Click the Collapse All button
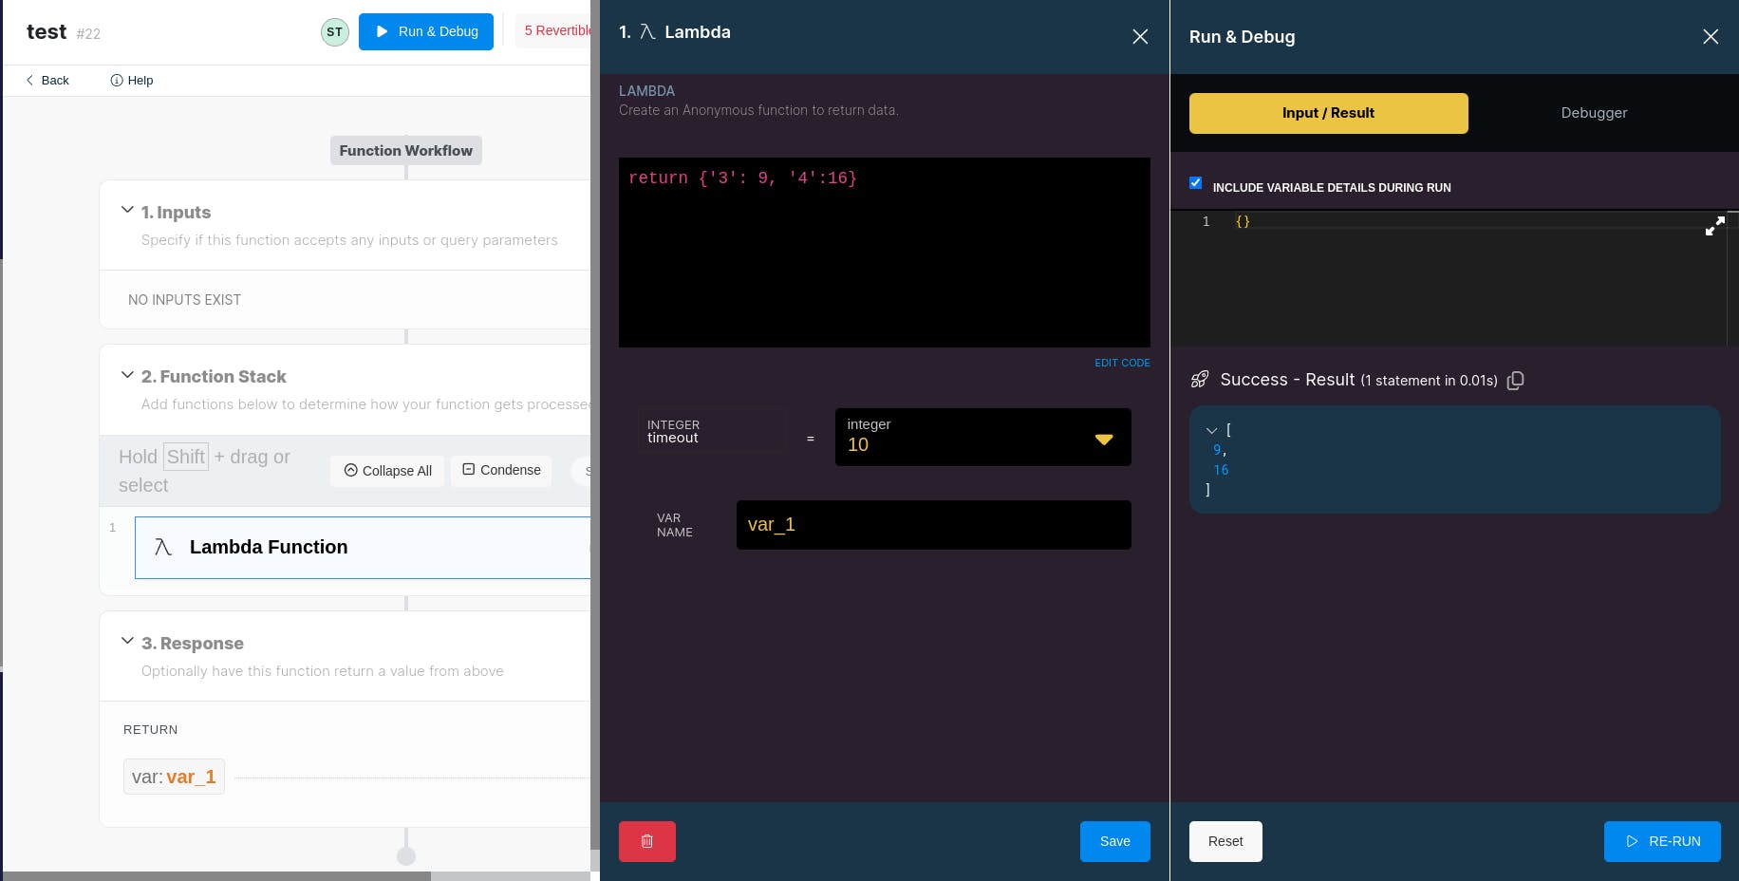 click(387, 471)
